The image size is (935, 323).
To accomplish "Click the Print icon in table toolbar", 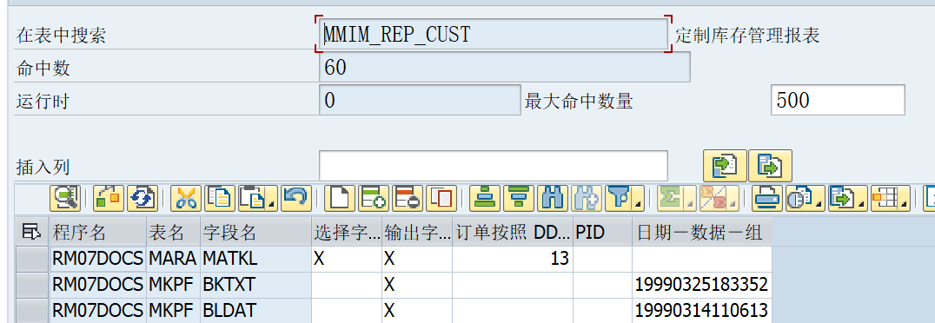I will tap(766, 199).
